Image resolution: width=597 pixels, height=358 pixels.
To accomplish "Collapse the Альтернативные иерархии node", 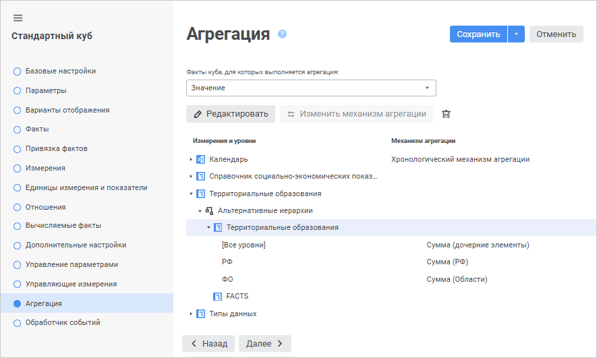I will pyautogui.click(x=200, y=211).
